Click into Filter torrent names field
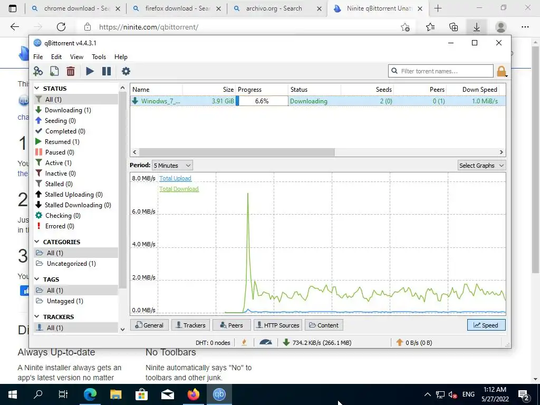 coord(441,71)
